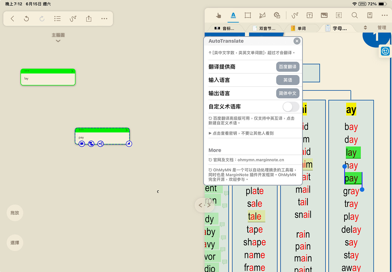Open the outline list view

click(x=57, y=18)
